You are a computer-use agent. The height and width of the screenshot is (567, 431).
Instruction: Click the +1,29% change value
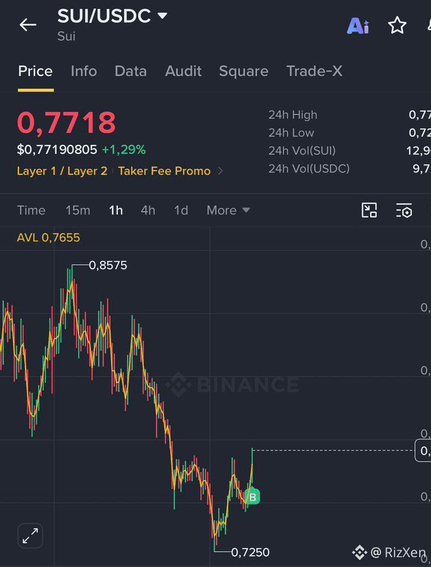pyautogui.click(x=123, y=150)
